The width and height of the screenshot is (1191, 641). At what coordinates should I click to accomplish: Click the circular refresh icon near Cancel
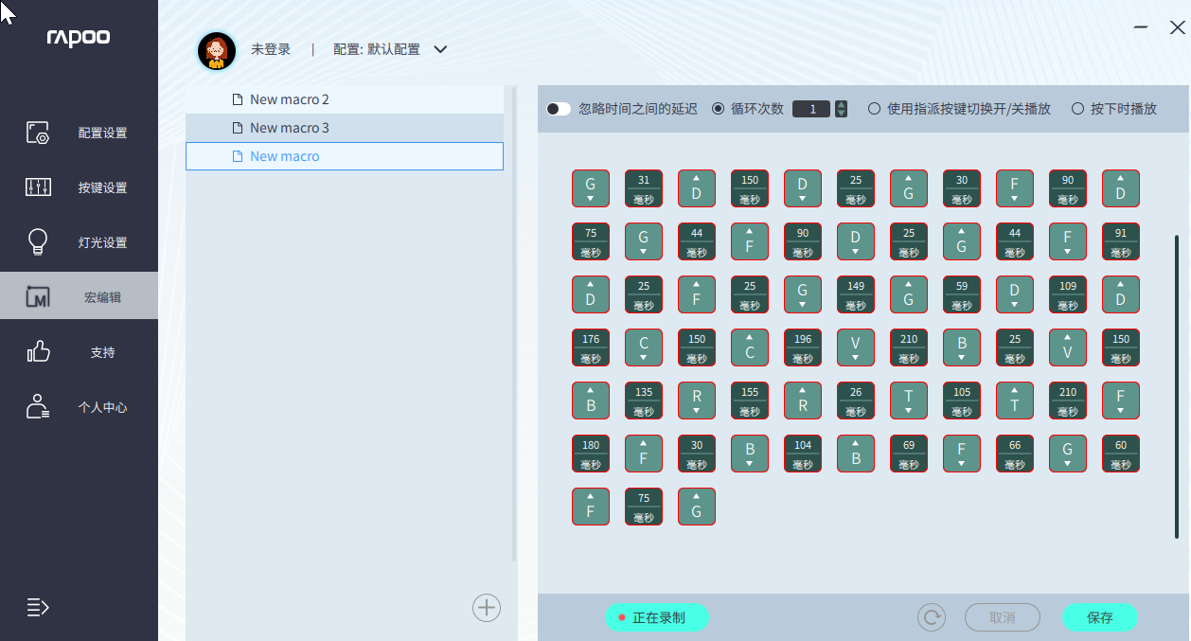point(932,618)
